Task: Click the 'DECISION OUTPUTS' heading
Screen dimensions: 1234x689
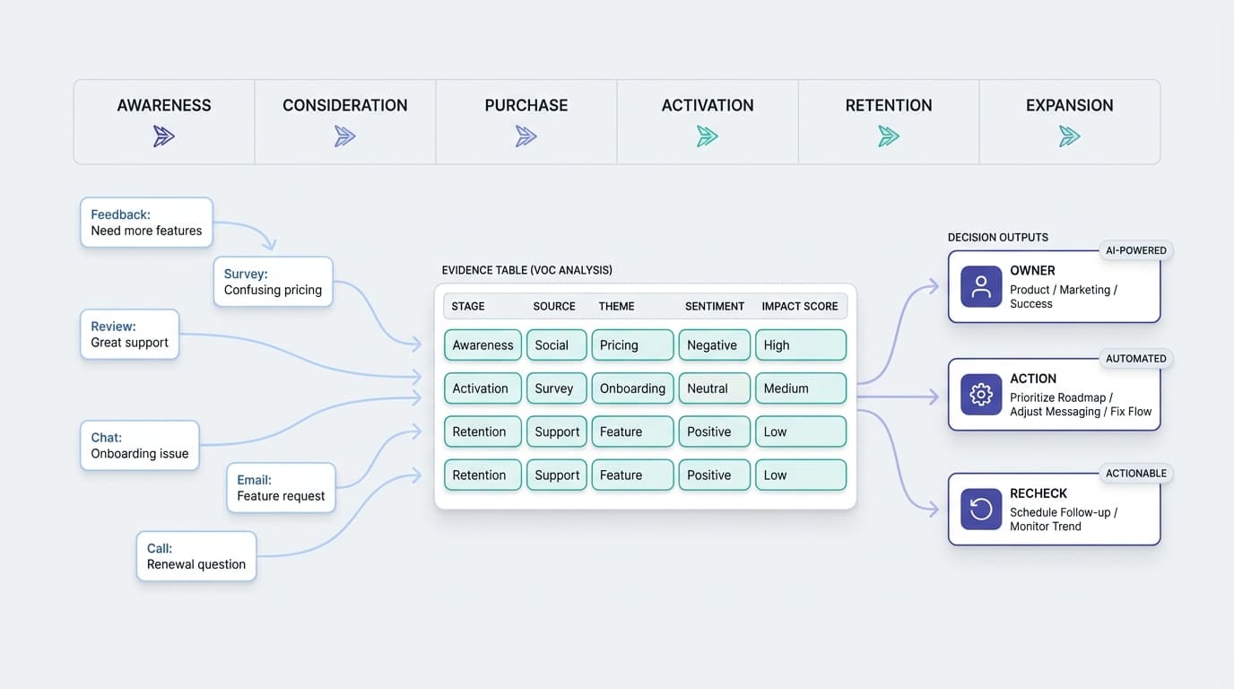Action: (998, 238)
